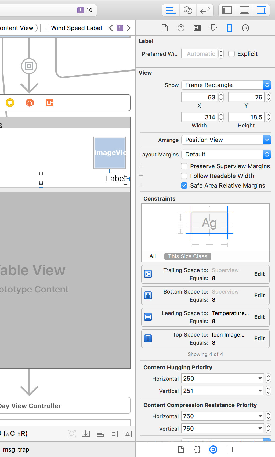Click the Add New Constraints button
The image size is (275, 457).
coord(113,434)
